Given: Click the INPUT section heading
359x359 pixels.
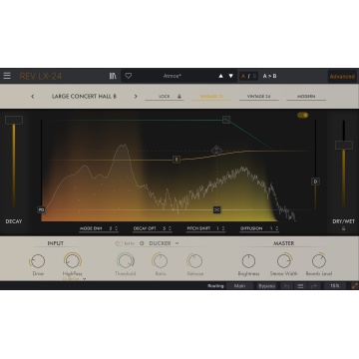Looking at the screenshot, I should click(x=56, y=243).
